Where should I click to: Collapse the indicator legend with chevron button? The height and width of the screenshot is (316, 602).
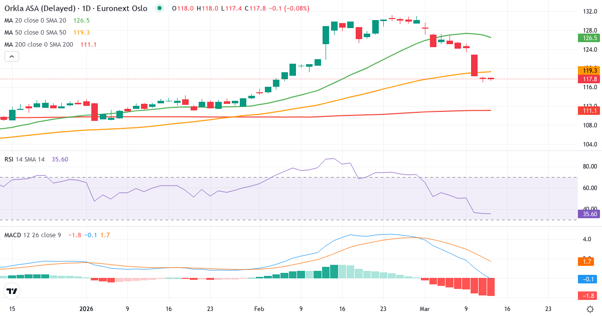point(12,57)
